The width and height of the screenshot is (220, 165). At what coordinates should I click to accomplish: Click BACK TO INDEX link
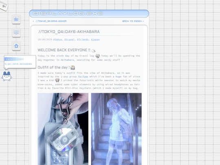(x=133, y=21)
